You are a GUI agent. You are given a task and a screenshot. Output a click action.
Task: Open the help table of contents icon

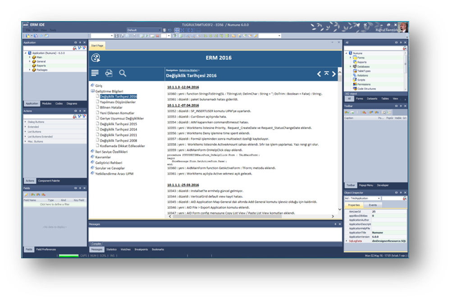coord(95,73)
